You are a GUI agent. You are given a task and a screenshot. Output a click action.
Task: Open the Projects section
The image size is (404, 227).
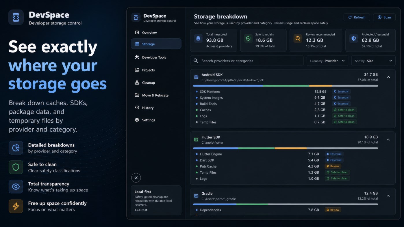[156, 70]
